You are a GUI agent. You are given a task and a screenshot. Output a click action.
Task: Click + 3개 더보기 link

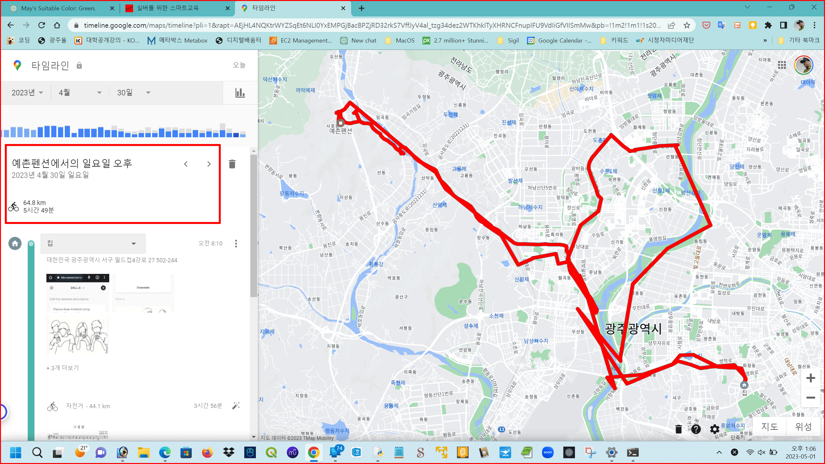tap(63, 368)
